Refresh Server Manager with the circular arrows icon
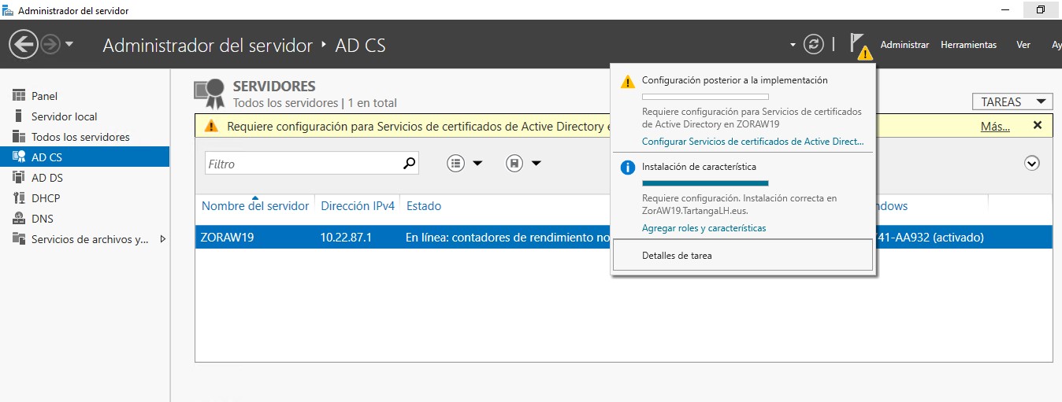The height and width of the screenshot is (402, 1062). 813,44
